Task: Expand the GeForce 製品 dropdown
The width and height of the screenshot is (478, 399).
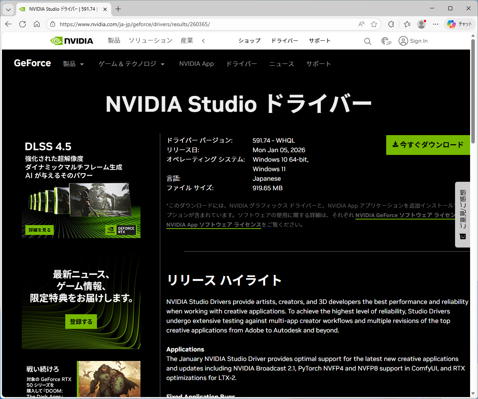Action: click(74, 64)
